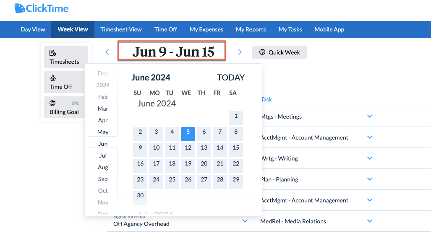Select year 2024 in the month list
The image size is (431, 233).
point(103,85)
